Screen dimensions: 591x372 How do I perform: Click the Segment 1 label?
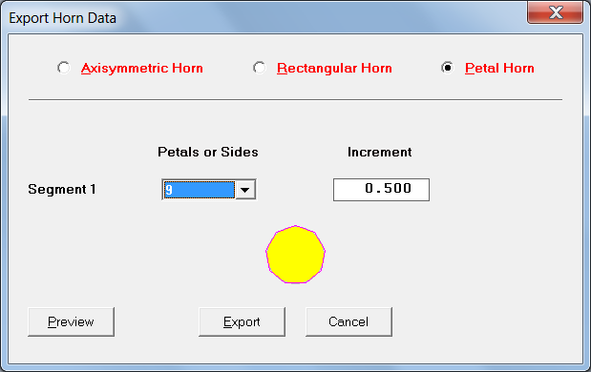(62, 189)
